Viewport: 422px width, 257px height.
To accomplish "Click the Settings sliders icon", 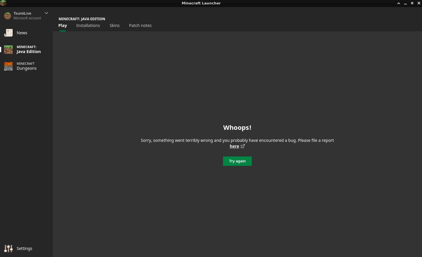I will pos(8,249).
